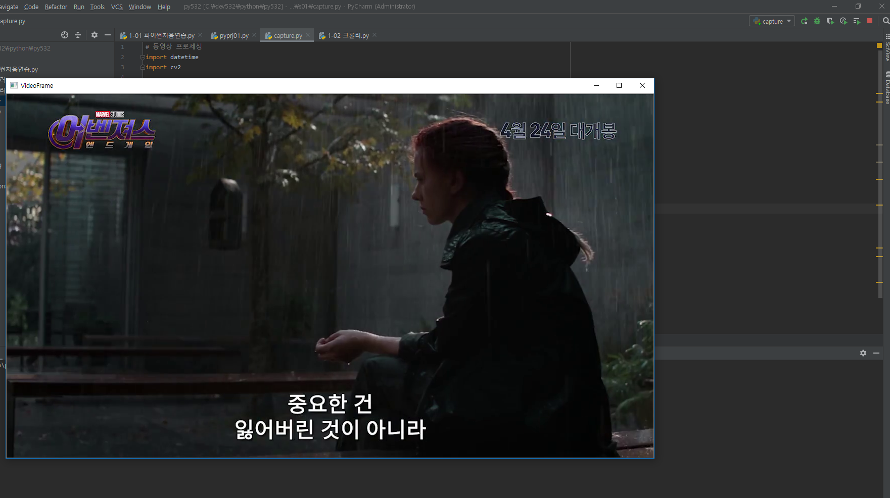Image resolution: width=890 pixels, height=498 pixels.
Task: Open the capture run configuration dropdown
Action: pyautogui.click(x=772, y=21)
